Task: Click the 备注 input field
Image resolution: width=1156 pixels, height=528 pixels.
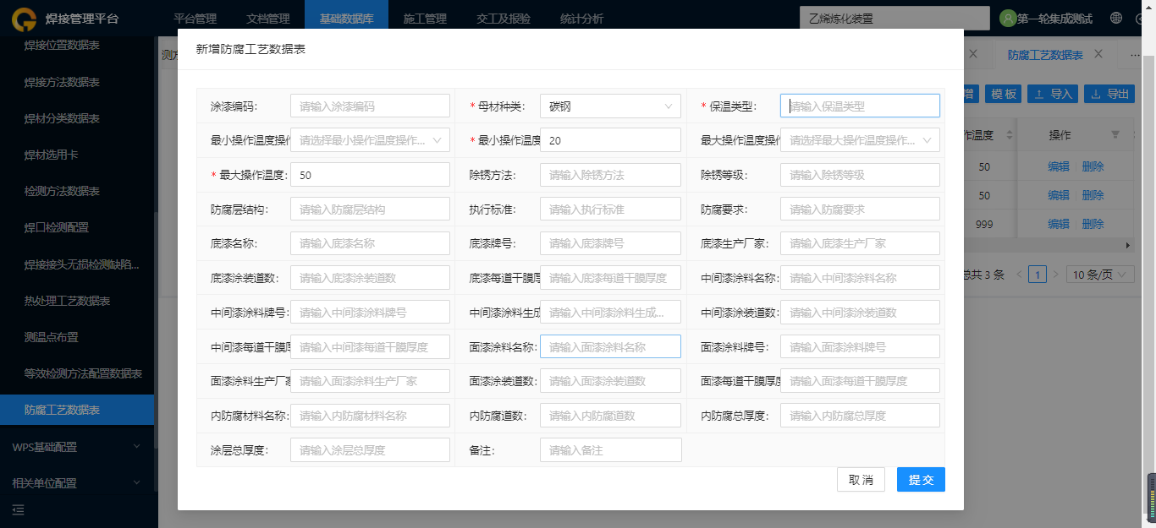Action: [x=610, y=450]
